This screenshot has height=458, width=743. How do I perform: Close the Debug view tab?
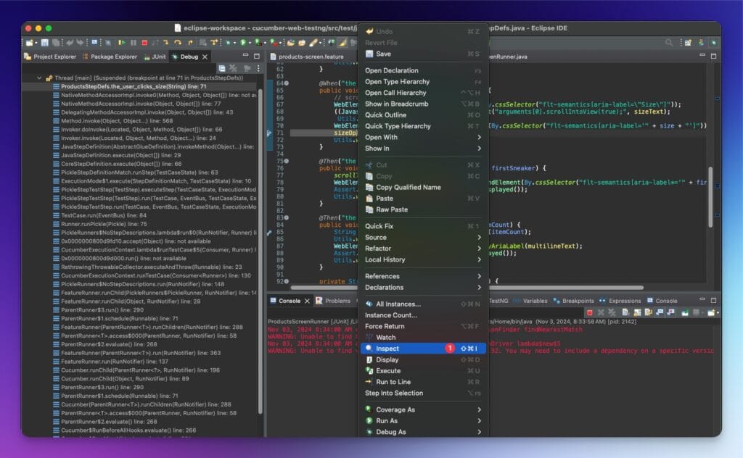205,57
